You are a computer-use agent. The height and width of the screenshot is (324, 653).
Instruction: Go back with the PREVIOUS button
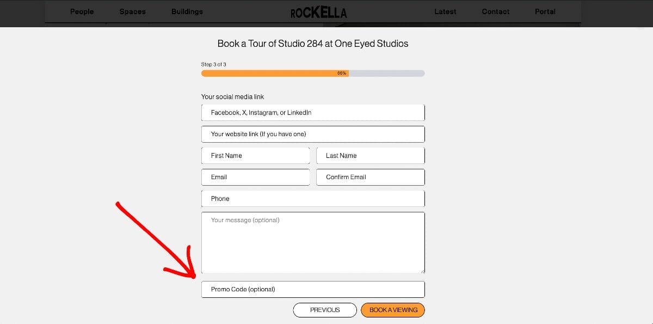[x=325, y=310]
